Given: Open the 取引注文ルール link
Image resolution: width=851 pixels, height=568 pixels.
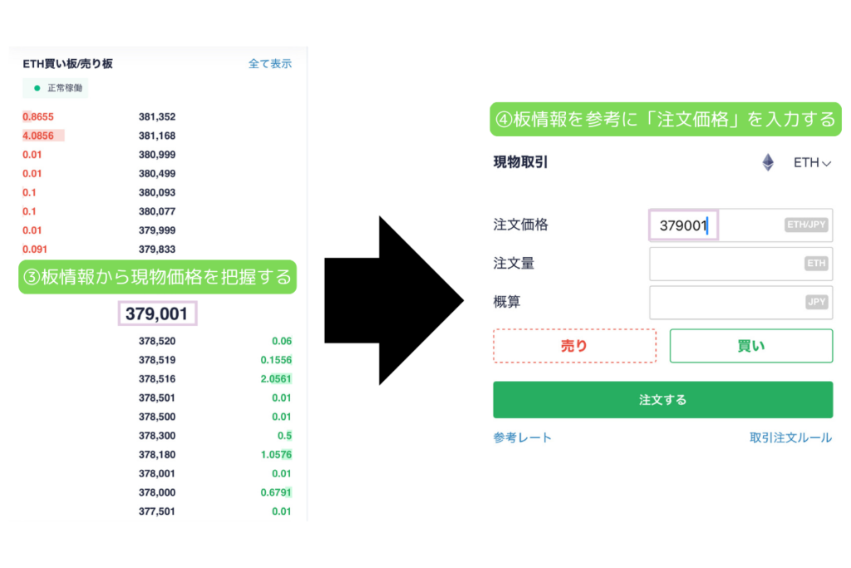Looking at the screenshot, I should pyautogui.click(x=790, y=437).
